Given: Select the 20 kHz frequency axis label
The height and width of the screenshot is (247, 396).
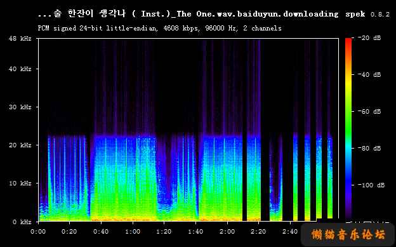Looking at the screenshot, I should [x=20, y=145].
